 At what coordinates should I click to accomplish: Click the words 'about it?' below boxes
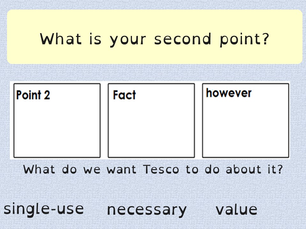(x=254, y=169)
